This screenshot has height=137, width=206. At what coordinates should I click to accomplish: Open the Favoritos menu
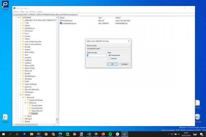tap(33, 12)
